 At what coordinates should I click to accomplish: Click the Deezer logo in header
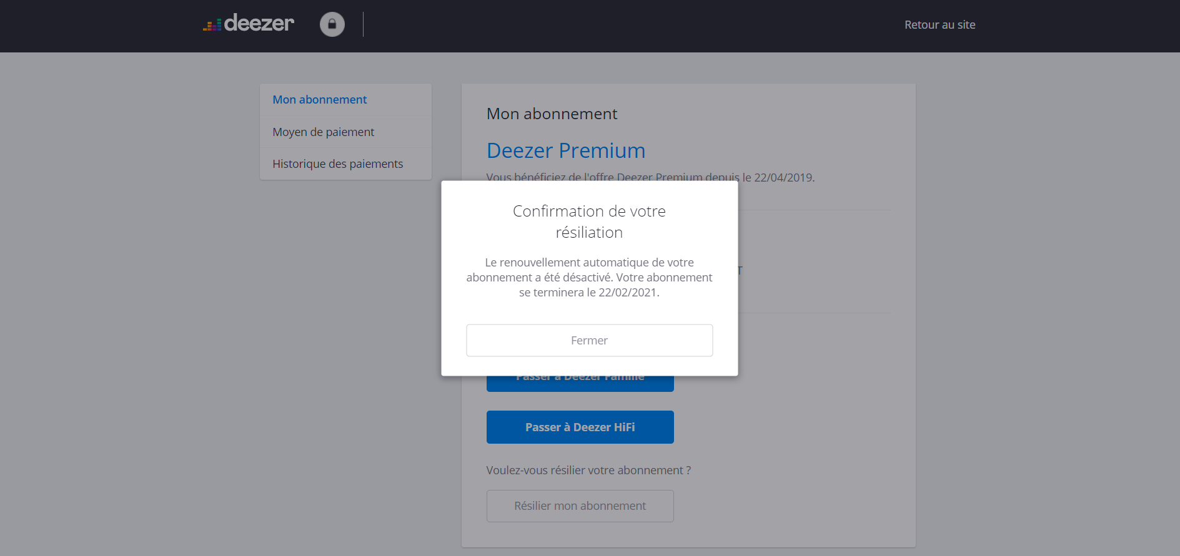pyautogui.click(x=249, y=24)
